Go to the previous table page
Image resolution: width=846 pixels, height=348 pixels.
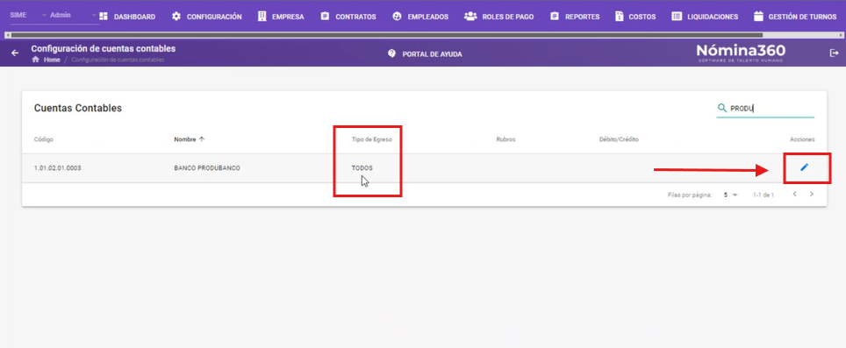pyautogui.click(x=795, y=194)
